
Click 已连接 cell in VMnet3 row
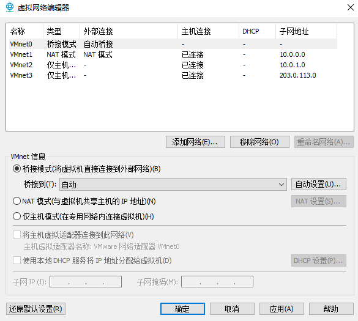click(x=193, y=75)
